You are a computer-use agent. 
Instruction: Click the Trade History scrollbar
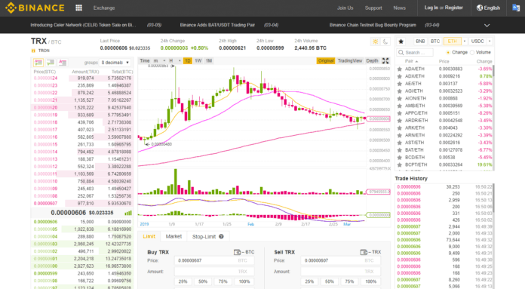493,198
